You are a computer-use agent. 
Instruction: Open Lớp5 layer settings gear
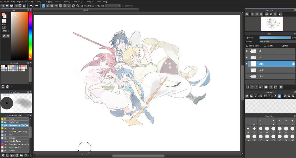293,64
